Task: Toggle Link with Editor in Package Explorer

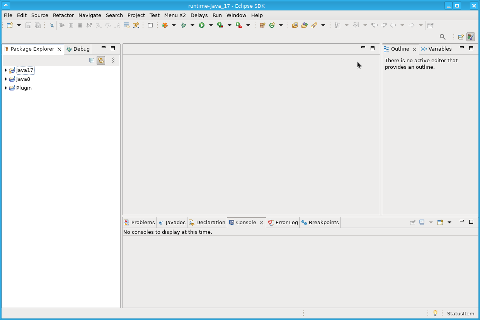Action: point(101,60)
